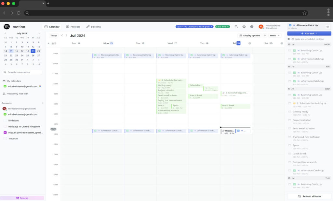This screenshot has height=201, width=333.
Task: Toggle miguel.@mirebelotests calendar checkbox
Action: [5, 132]
